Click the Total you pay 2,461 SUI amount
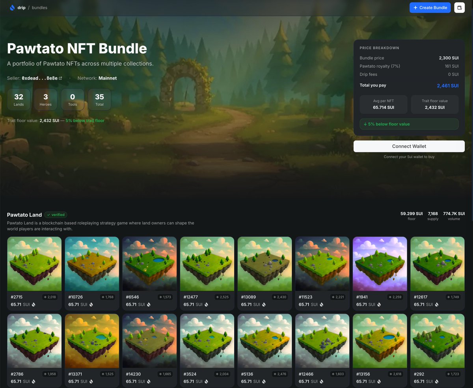This screenshot has height=388, width=473. (x=448, y=85)
